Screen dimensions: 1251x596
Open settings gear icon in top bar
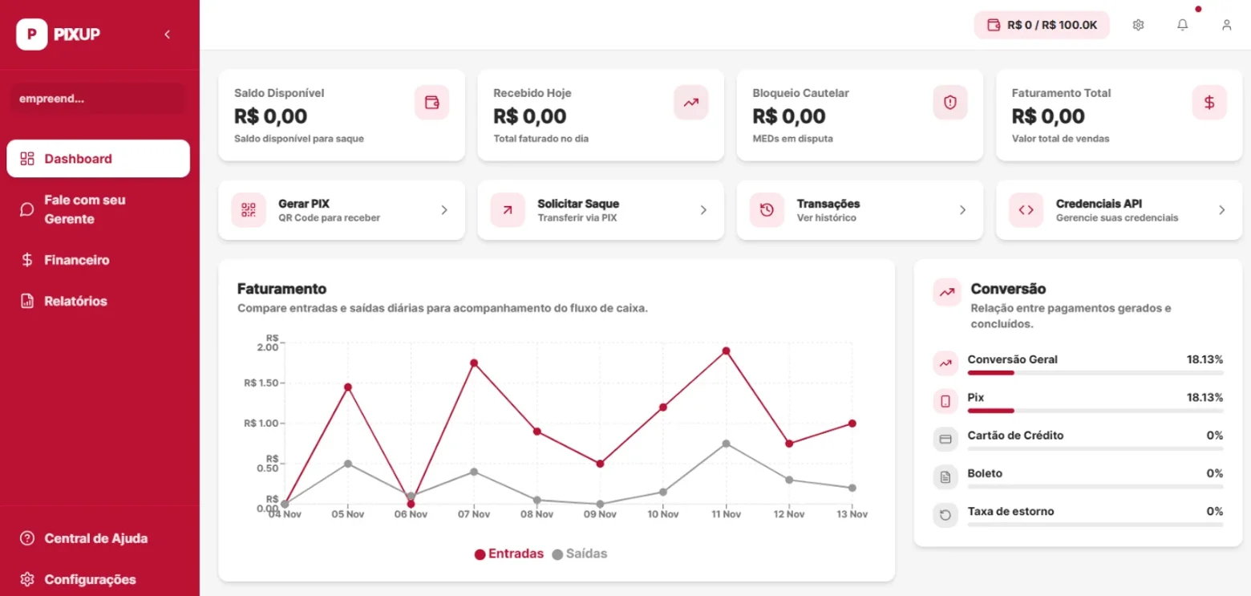click(x=1138, y=25)
